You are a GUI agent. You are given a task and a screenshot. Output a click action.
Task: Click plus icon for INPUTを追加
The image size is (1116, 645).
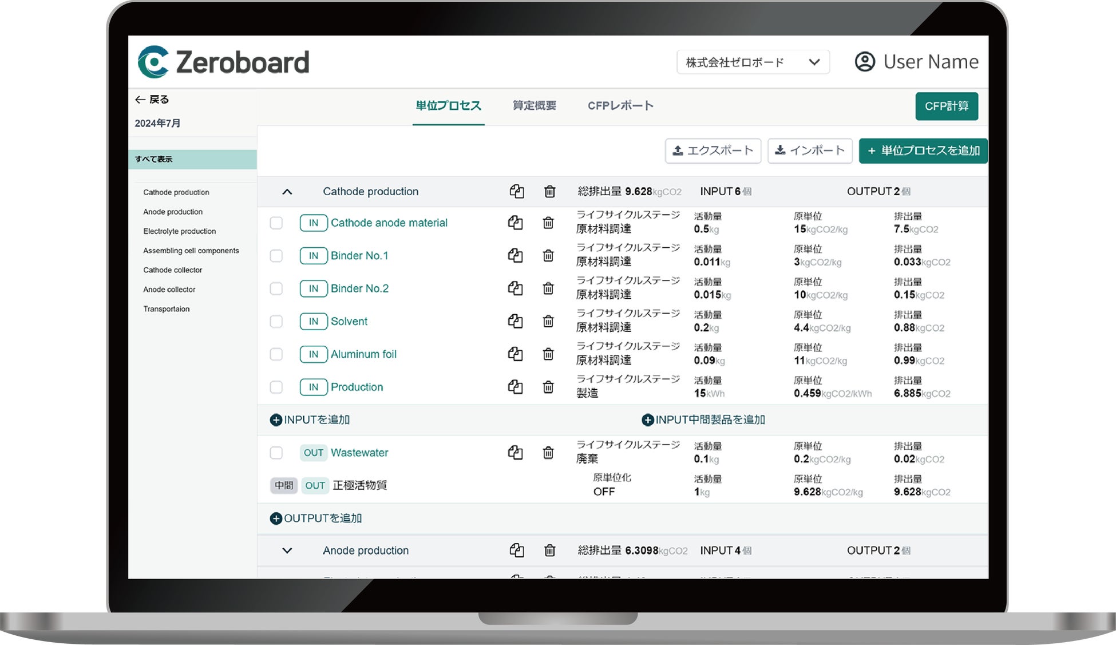point(276,420)
